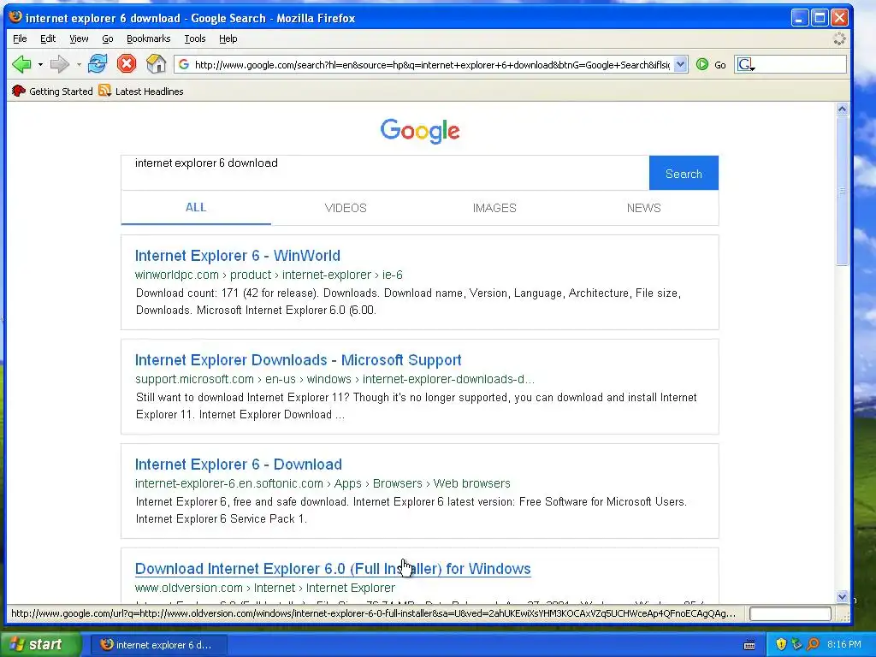Click the 8:16 PM system clock
876x657 pixels.
point(844,644)
